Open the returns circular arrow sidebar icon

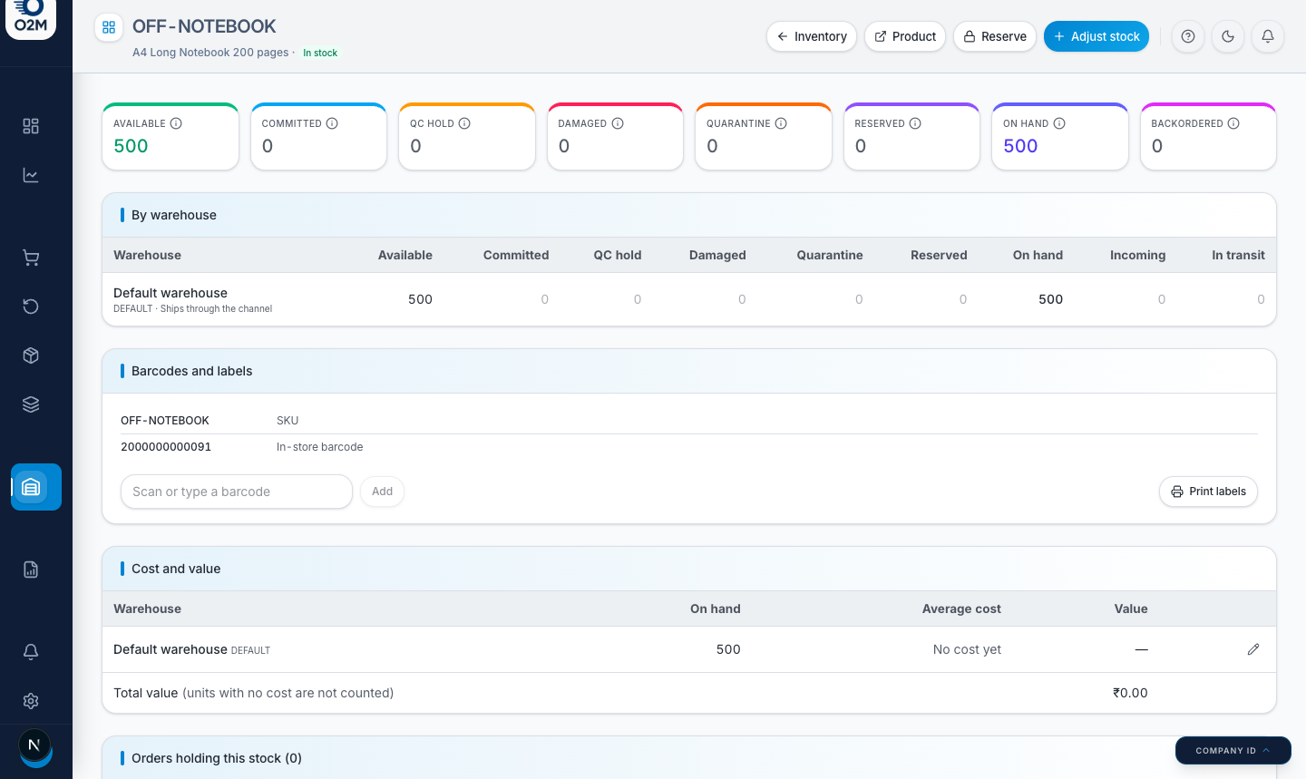pos(31,307)
